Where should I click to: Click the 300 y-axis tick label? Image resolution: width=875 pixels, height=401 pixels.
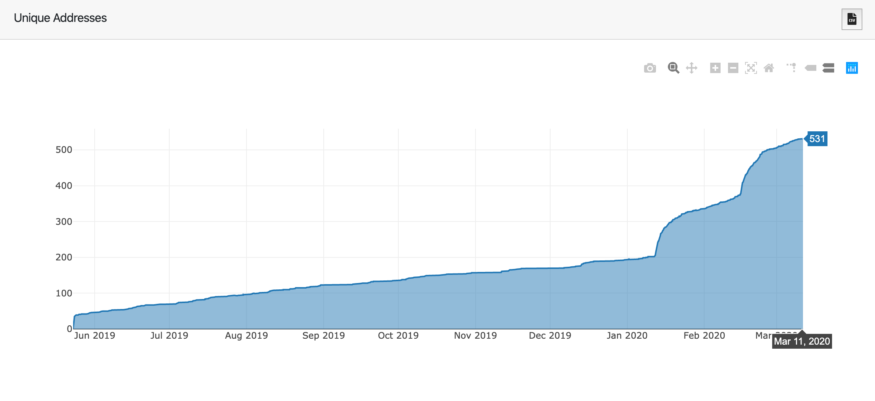coord(63,222)
